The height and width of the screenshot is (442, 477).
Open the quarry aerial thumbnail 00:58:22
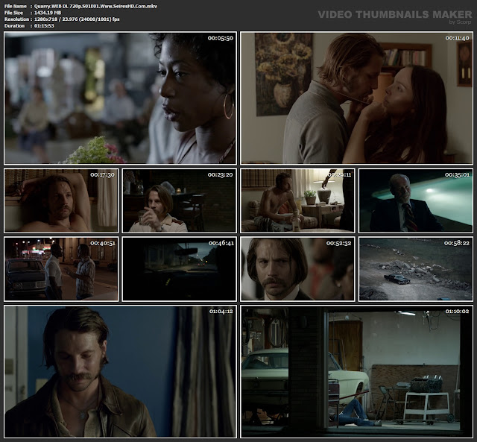[x=416, y=269]
